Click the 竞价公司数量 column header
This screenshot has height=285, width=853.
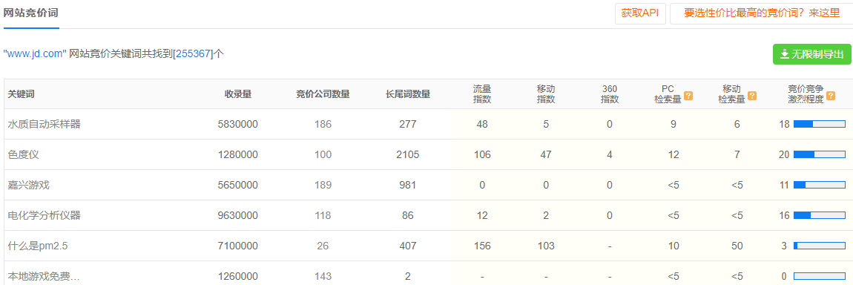point(323,94)
